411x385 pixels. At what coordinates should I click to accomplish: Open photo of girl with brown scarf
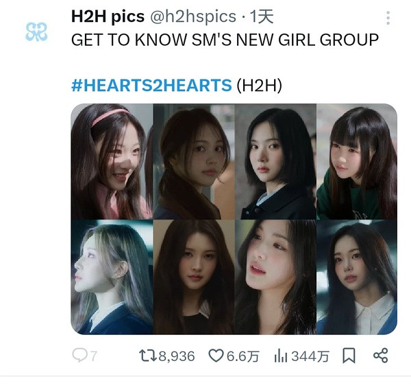coord(194,162)
